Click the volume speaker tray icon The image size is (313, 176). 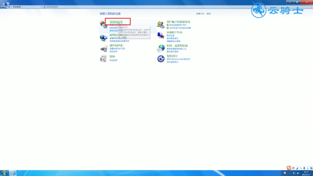(x=298, y=173)
